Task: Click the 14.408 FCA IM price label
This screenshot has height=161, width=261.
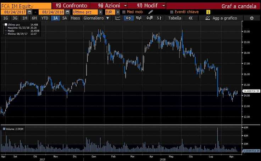Action: 251,91
